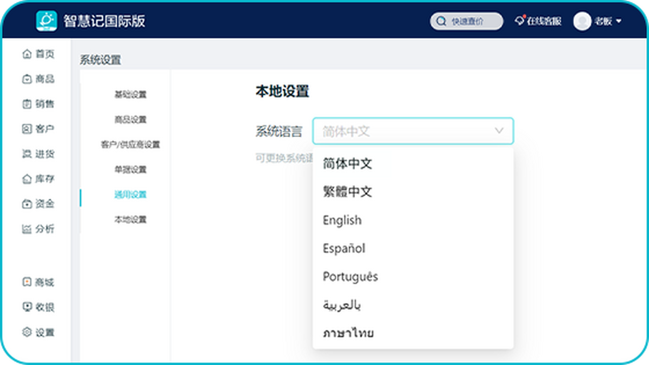Screen dimensions: 649x365
Task: Open the 在线客服 online support link
Action: click(x=540, y=21)
